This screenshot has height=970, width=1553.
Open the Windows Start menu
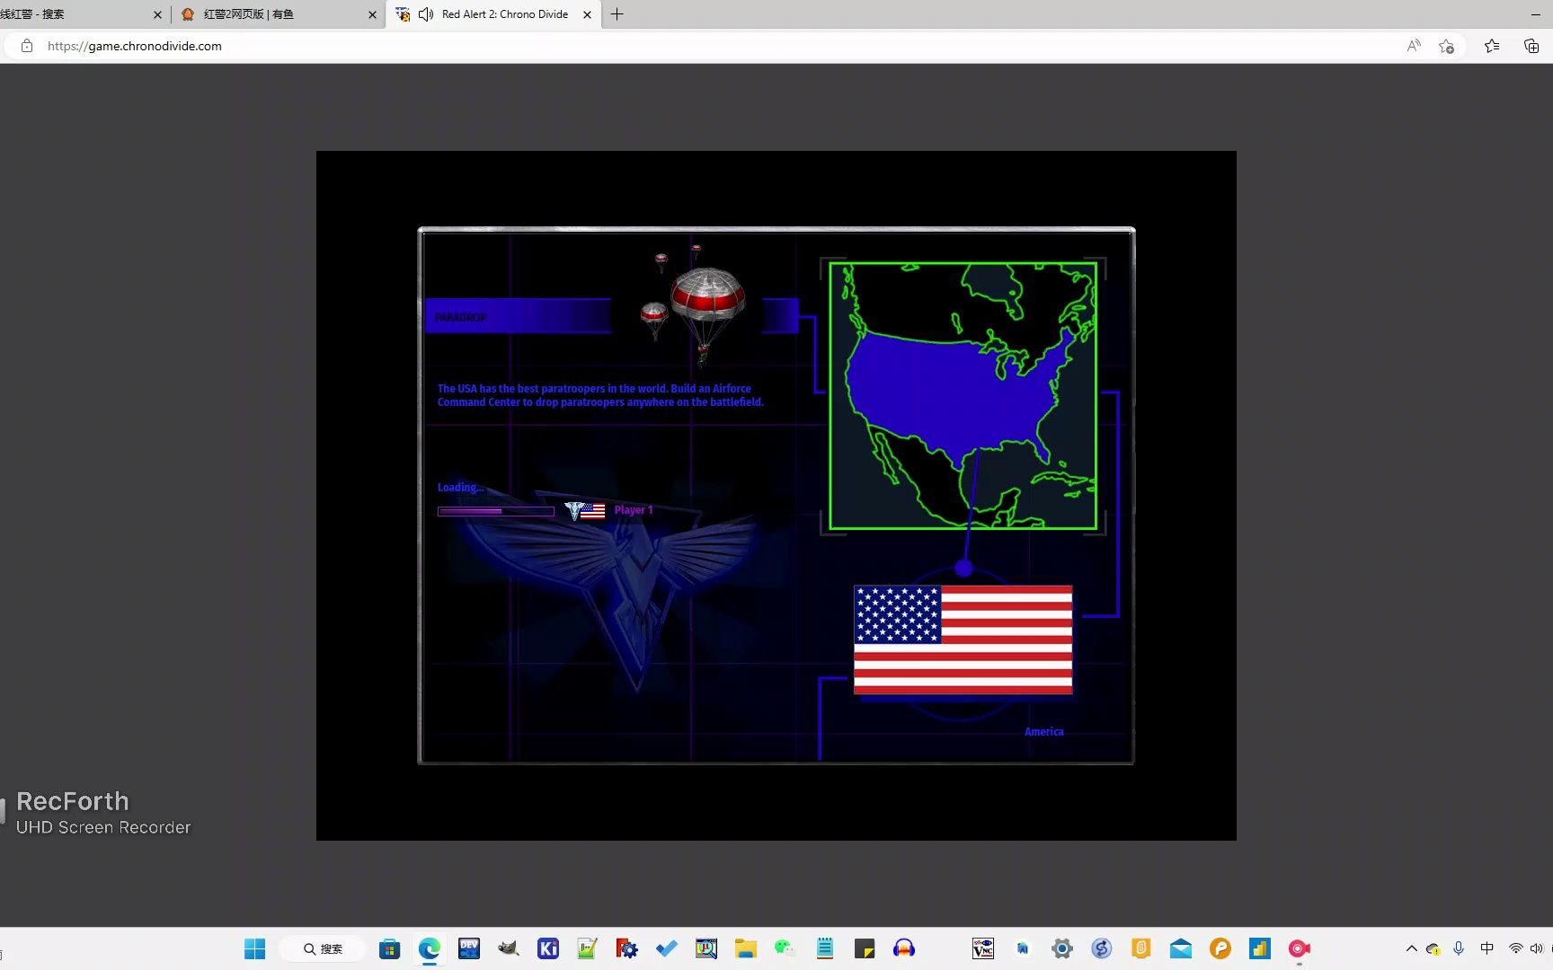(x=255, y=948)
